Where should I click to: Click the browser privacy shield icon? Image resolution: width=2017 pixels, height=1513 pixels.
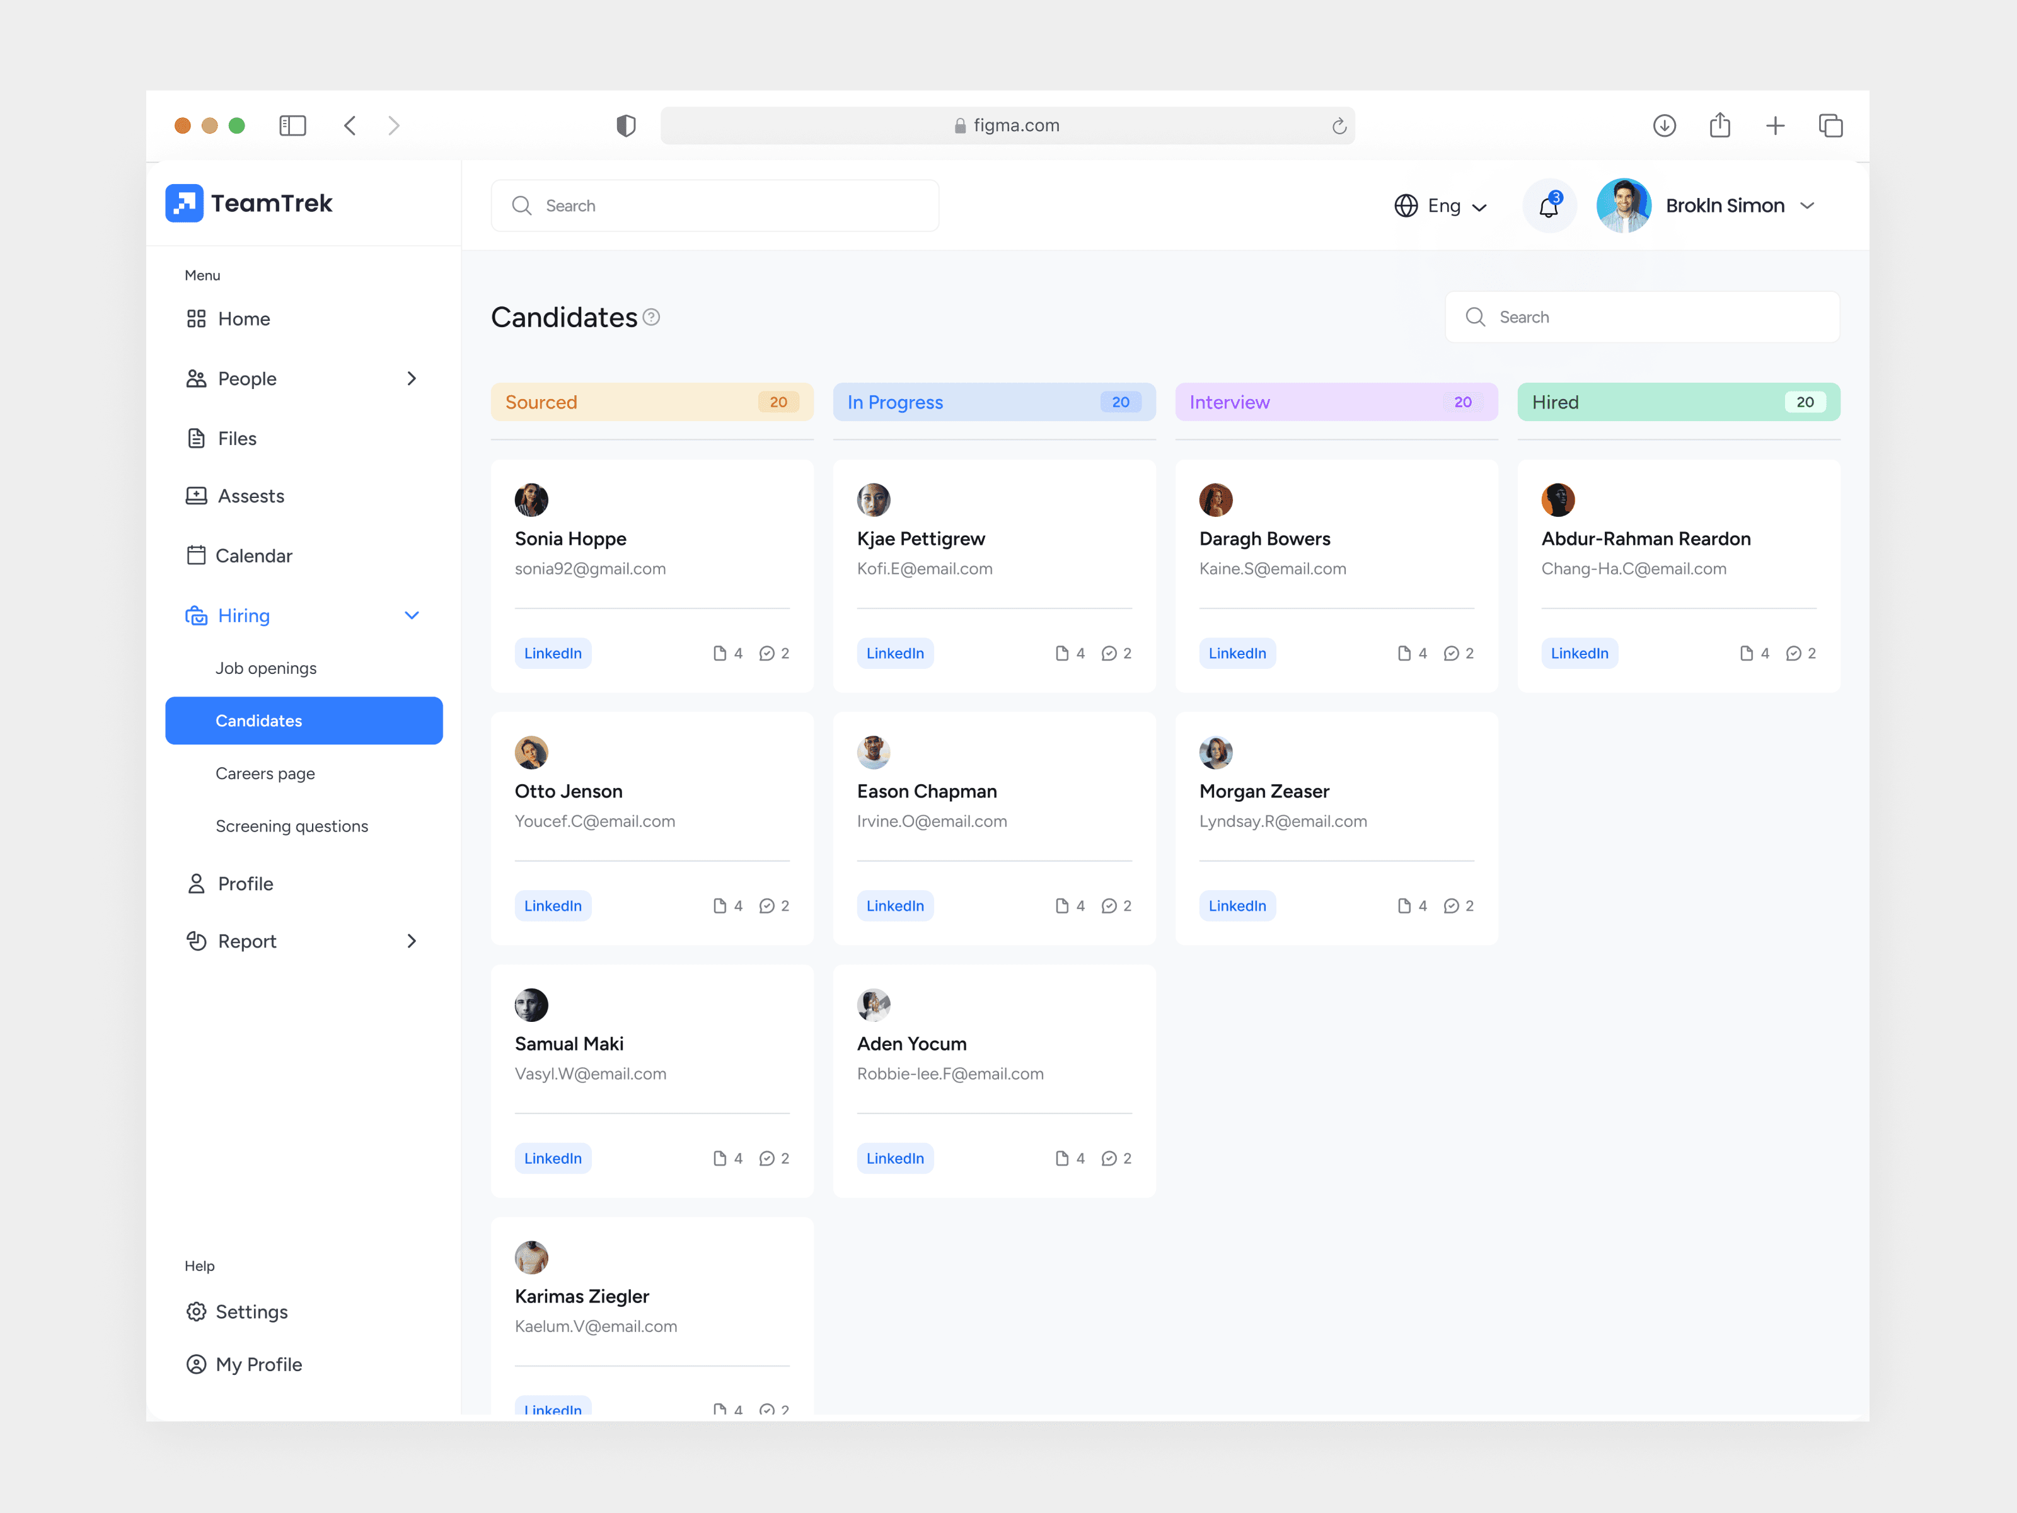click(x=625, y=125)
